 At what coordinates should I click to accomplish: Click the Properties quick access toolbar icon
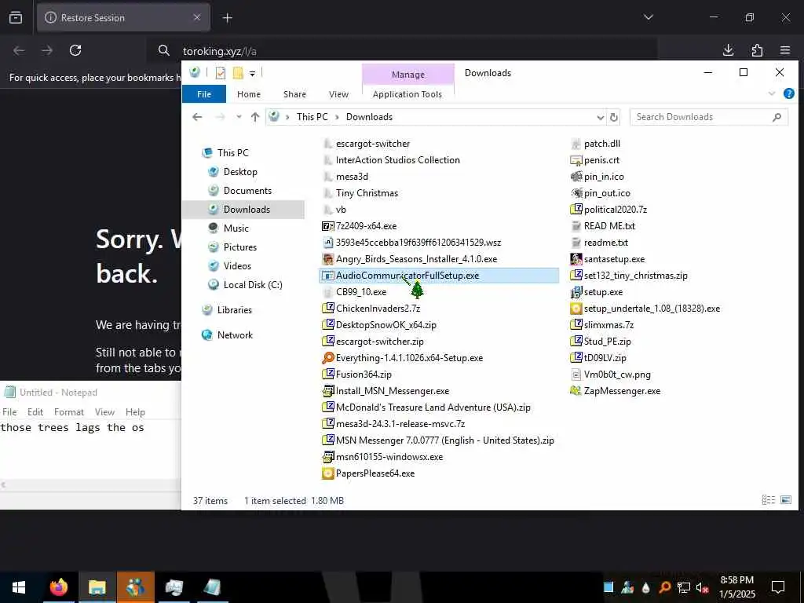pos(221,73)
